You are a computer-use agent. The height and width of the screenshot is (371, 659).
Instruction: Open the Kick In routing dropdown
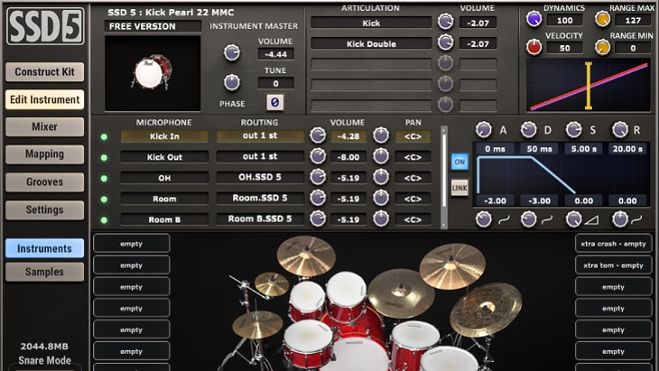(260, 135)
